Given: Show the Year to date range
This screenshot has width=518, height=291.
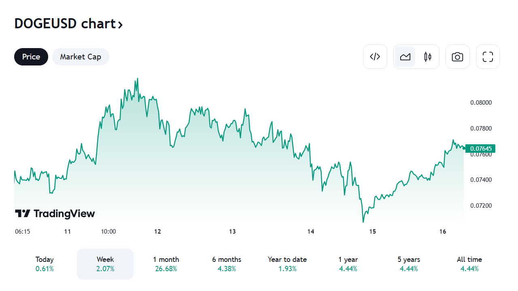Looking at the screenshot, I should click(287, 264).
